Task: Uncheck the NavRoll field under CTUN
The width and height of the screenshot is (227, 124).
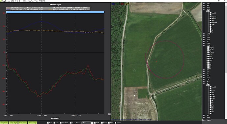Action: 208,49
